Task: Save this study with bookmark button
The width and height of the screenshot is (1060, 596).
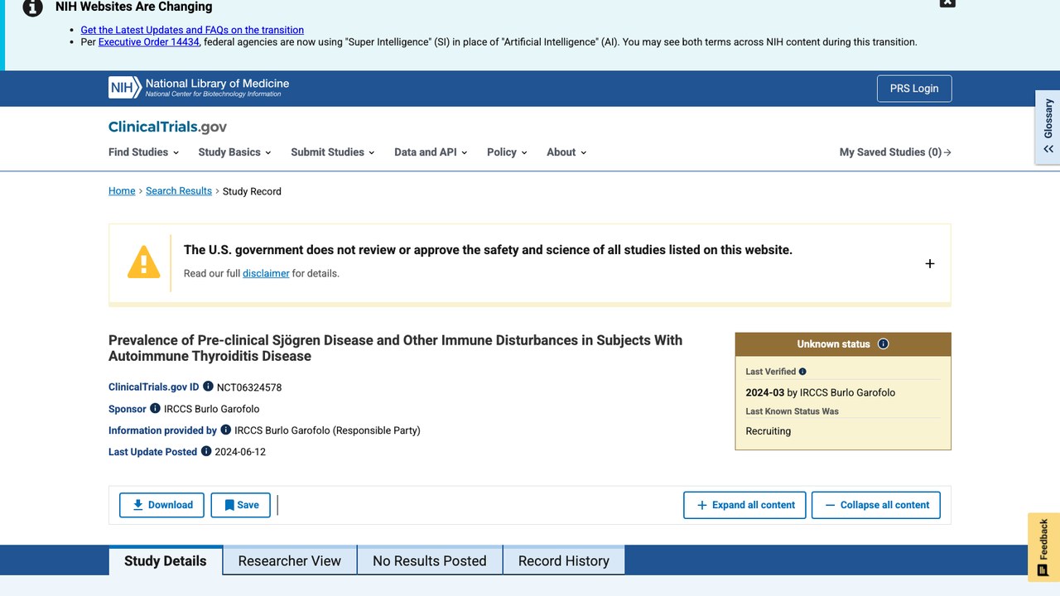Action: click(241, 505)
